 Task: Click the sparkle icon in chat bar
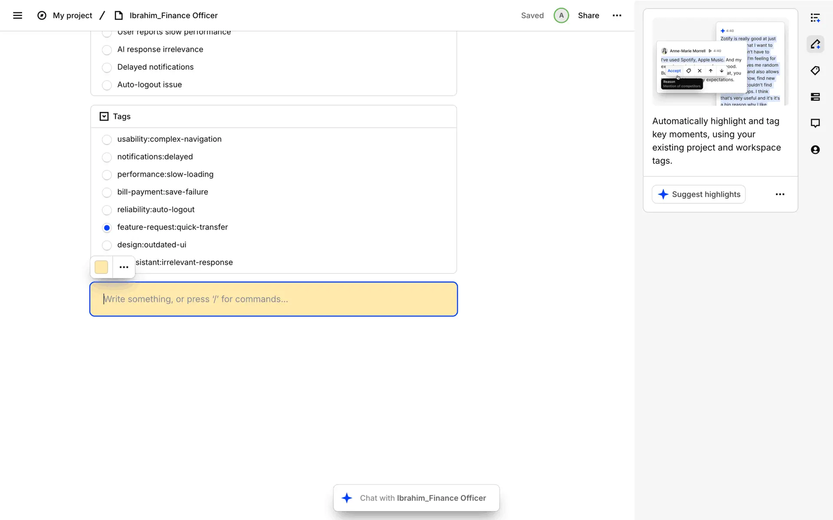click(347, 498)
